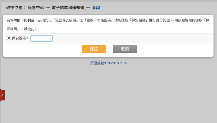Click 設置中心 in the breadcrumb
217x123 pixels.
click(36, 8)
